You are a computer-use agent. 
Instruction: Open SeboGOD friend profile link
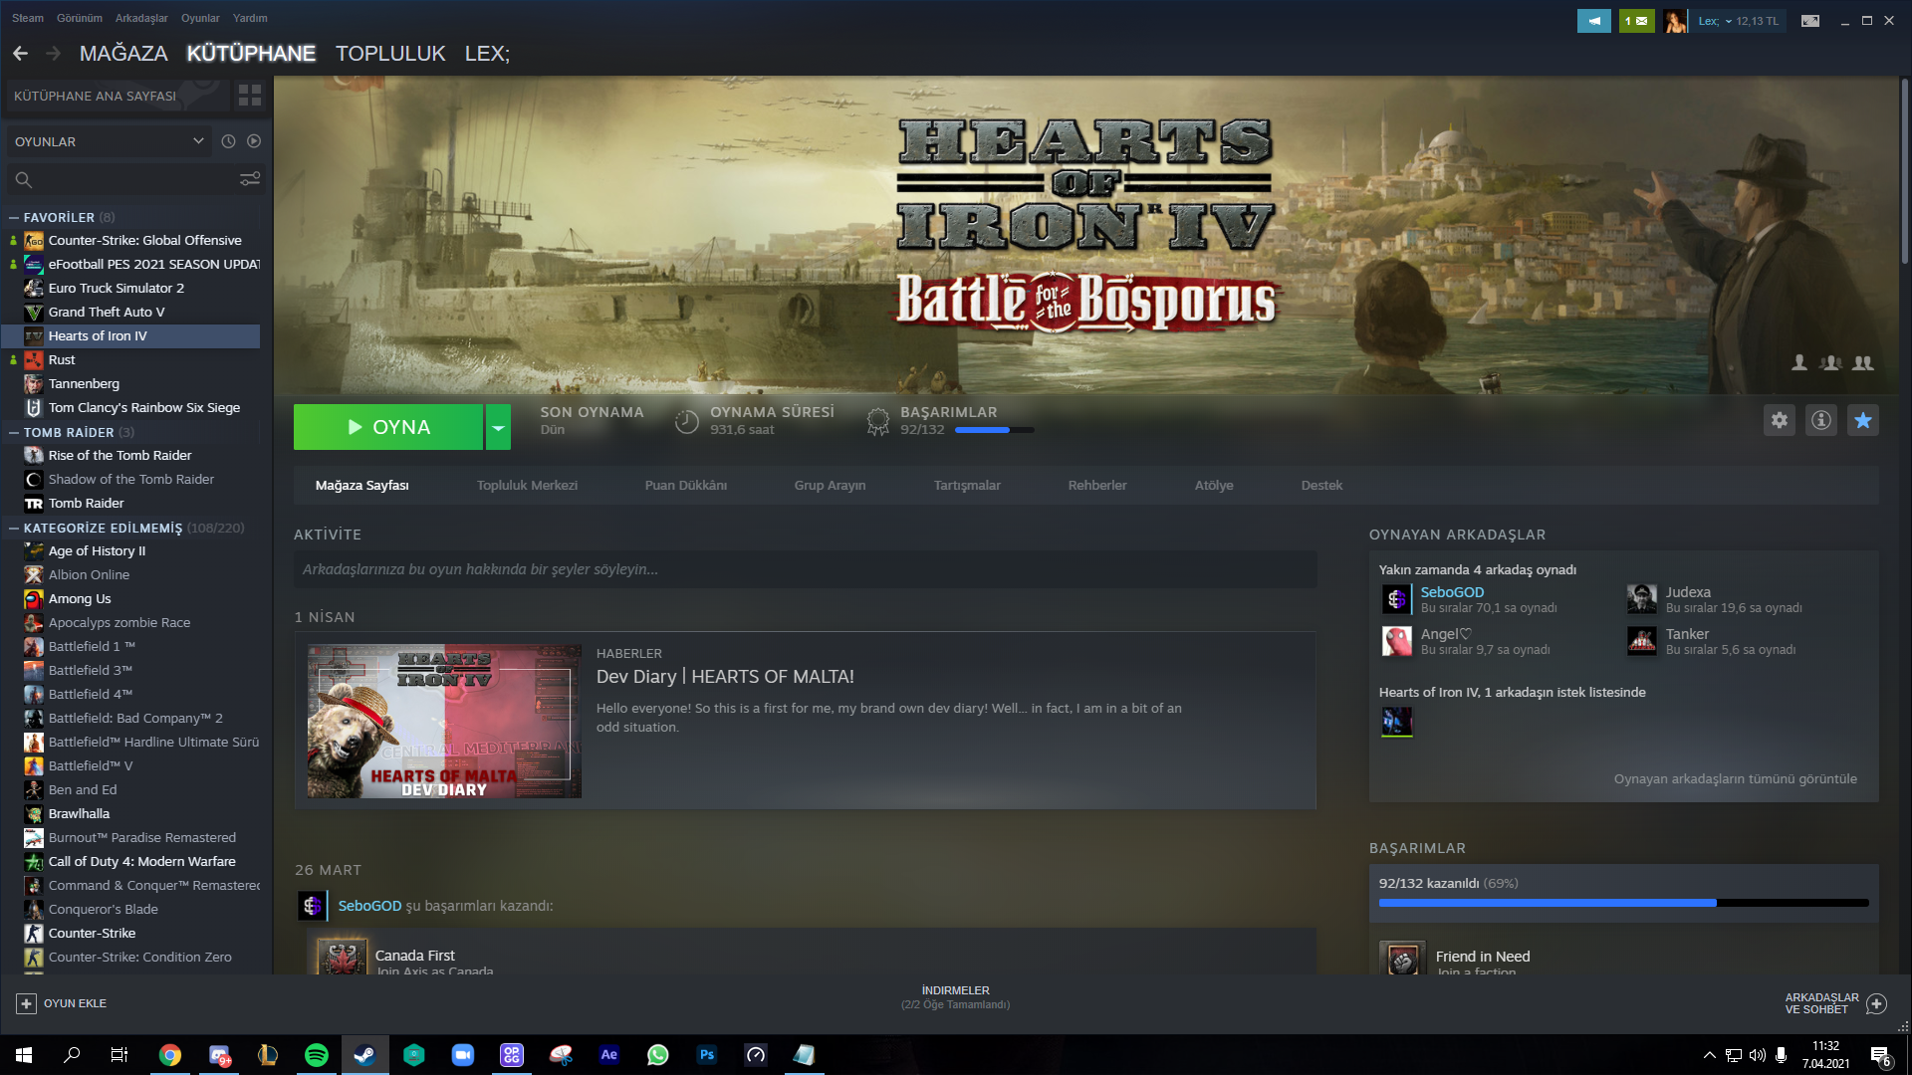pos(1452,592)
